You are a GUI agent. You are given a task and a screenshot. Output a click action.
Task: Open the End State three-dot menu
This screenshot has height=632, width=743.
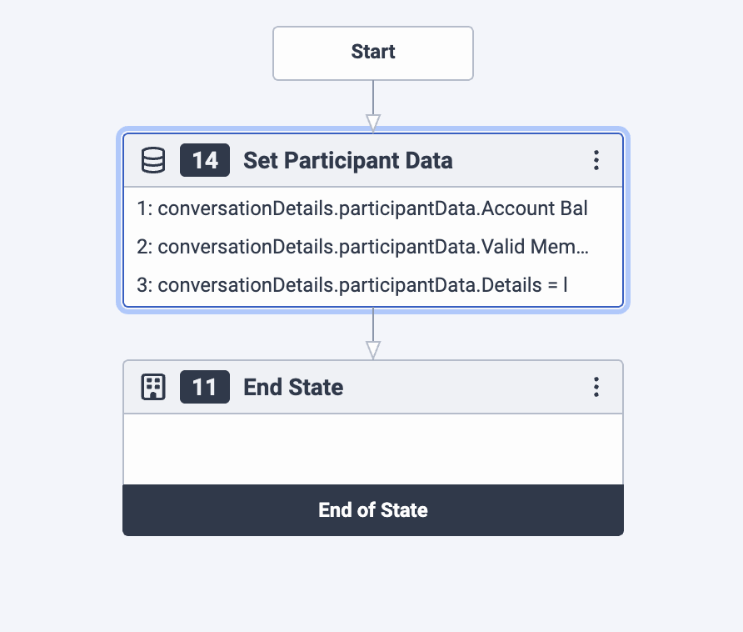[596, 387]
